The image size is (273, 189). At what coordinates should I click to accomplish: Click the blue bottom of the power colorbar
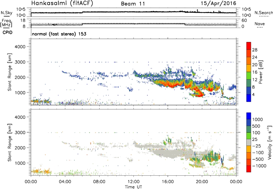[x=249, y=98]
